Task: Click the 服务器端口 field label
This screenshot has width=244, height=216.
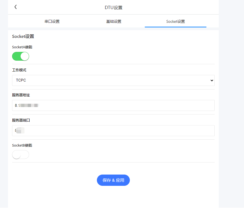Action: click(x=21, y=120)
